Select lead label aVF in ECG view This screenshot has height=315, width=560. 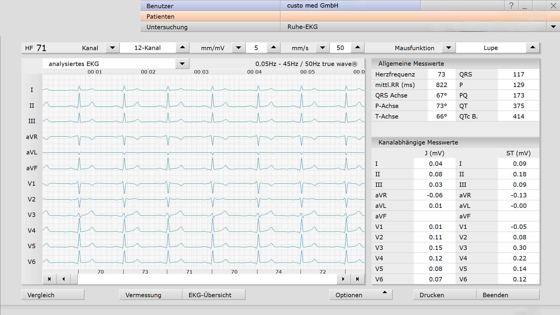(x=32, y=168)
